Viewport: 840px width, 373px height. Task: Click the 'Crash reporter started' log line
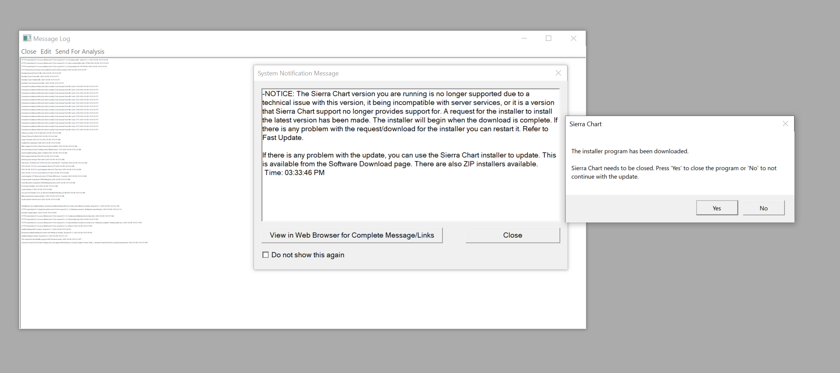coord(41,200)
